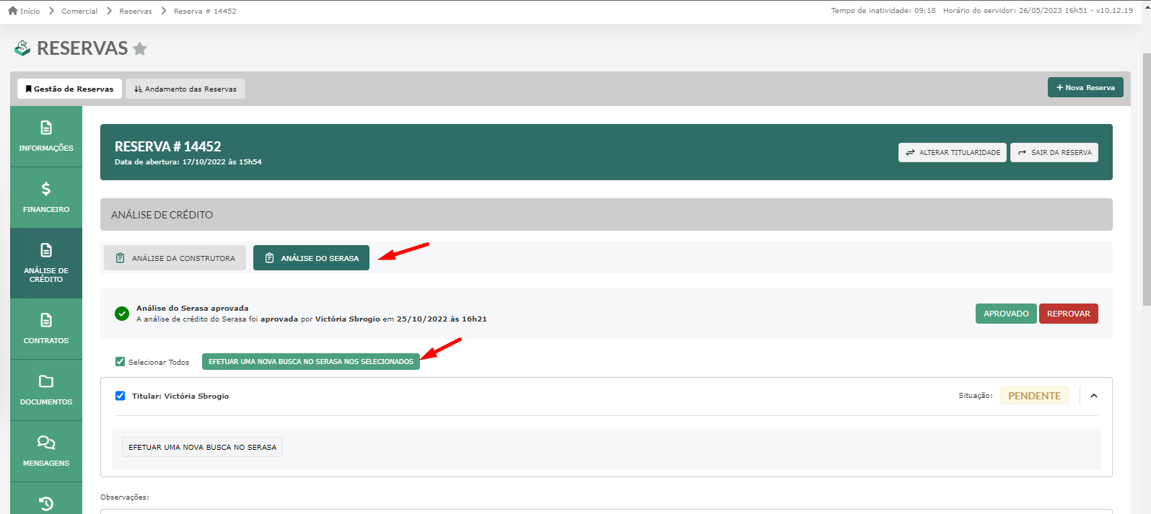Click green approved check icon
The width and height of the screenshot is (1151, 514).
[122, 314]
